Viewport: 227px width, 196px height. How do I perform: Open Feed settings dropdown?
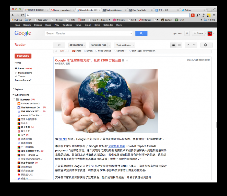click(125, 45)
